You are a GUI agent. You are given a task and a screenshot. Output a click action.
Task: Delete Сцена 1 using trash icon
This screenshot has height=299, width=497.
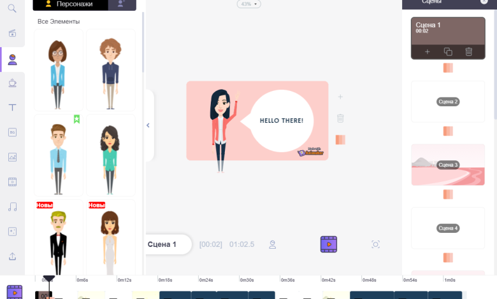click(468, 52)
